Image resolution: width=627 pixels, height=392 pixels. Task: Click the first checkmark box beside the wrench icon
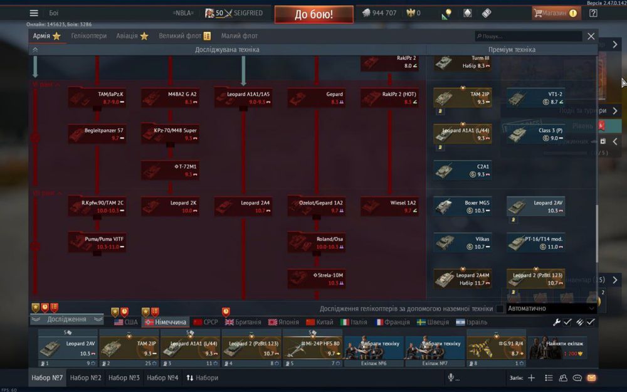567,322
